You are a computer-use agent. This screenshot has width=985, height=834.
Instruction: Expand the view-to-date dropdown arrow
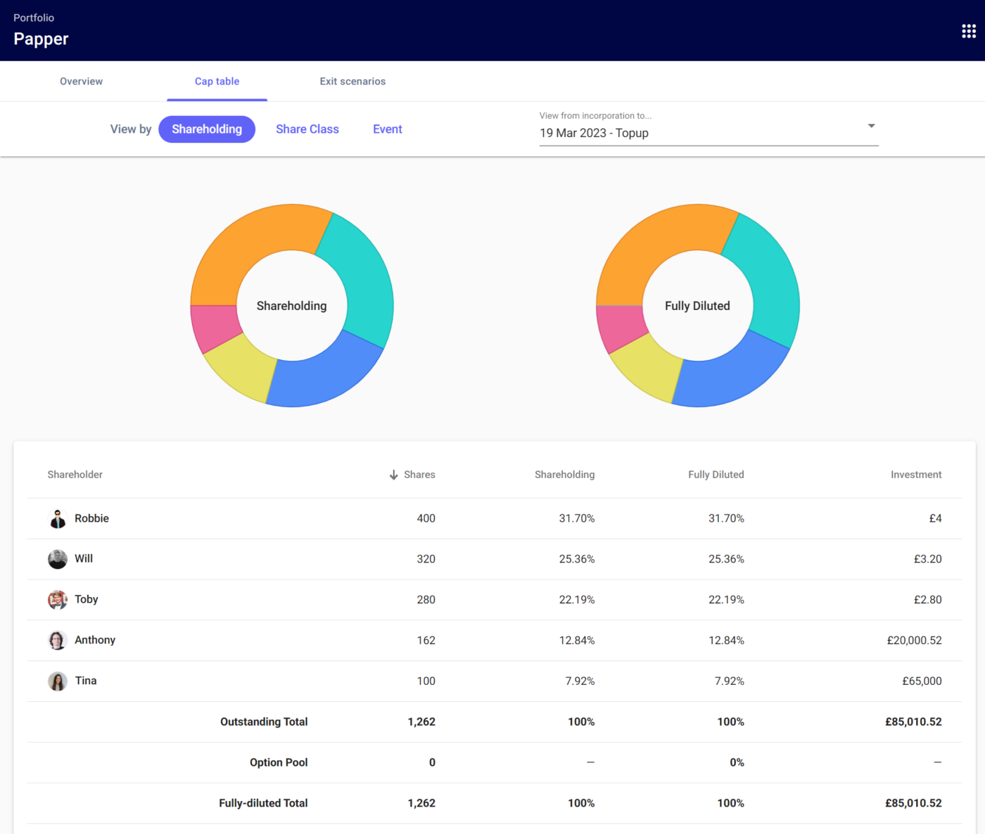[871, 126]
